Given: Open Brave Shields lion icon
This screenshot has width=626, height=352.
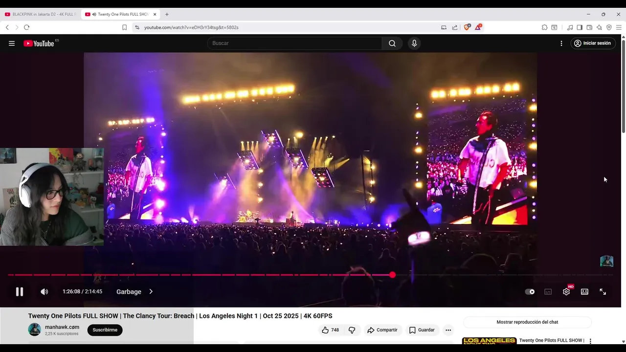Looking at the screenshot, I should [x=467, y=27].
